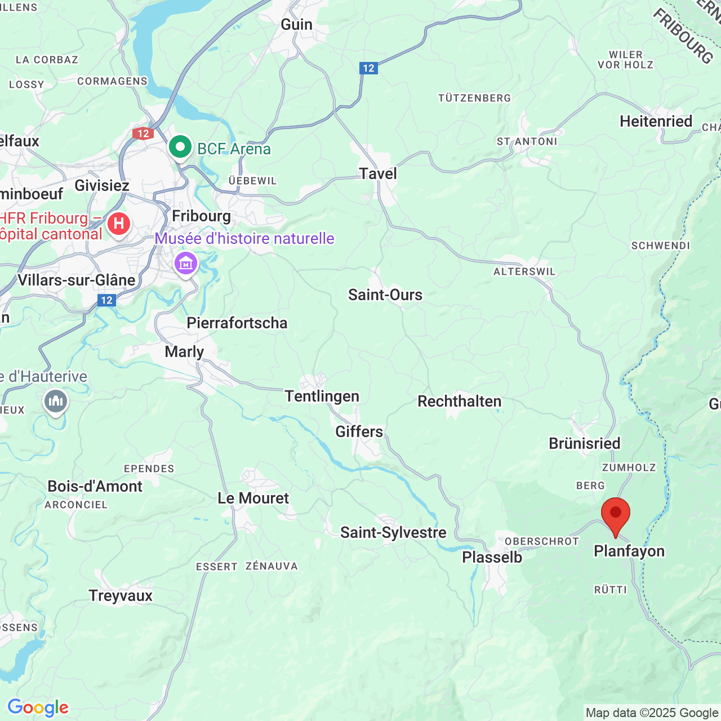Click the Map data ©2025 Google attribution
Viewport: 721px width, 721px height.
click(x=652, y=713)
